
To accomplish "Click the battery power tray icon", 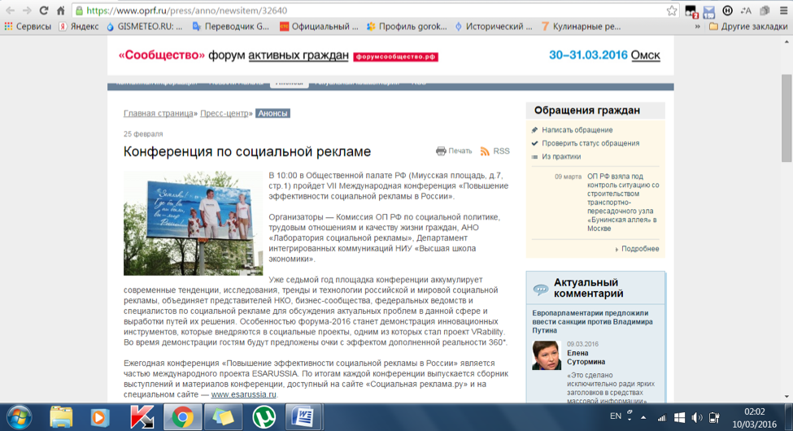I will 714,418.
